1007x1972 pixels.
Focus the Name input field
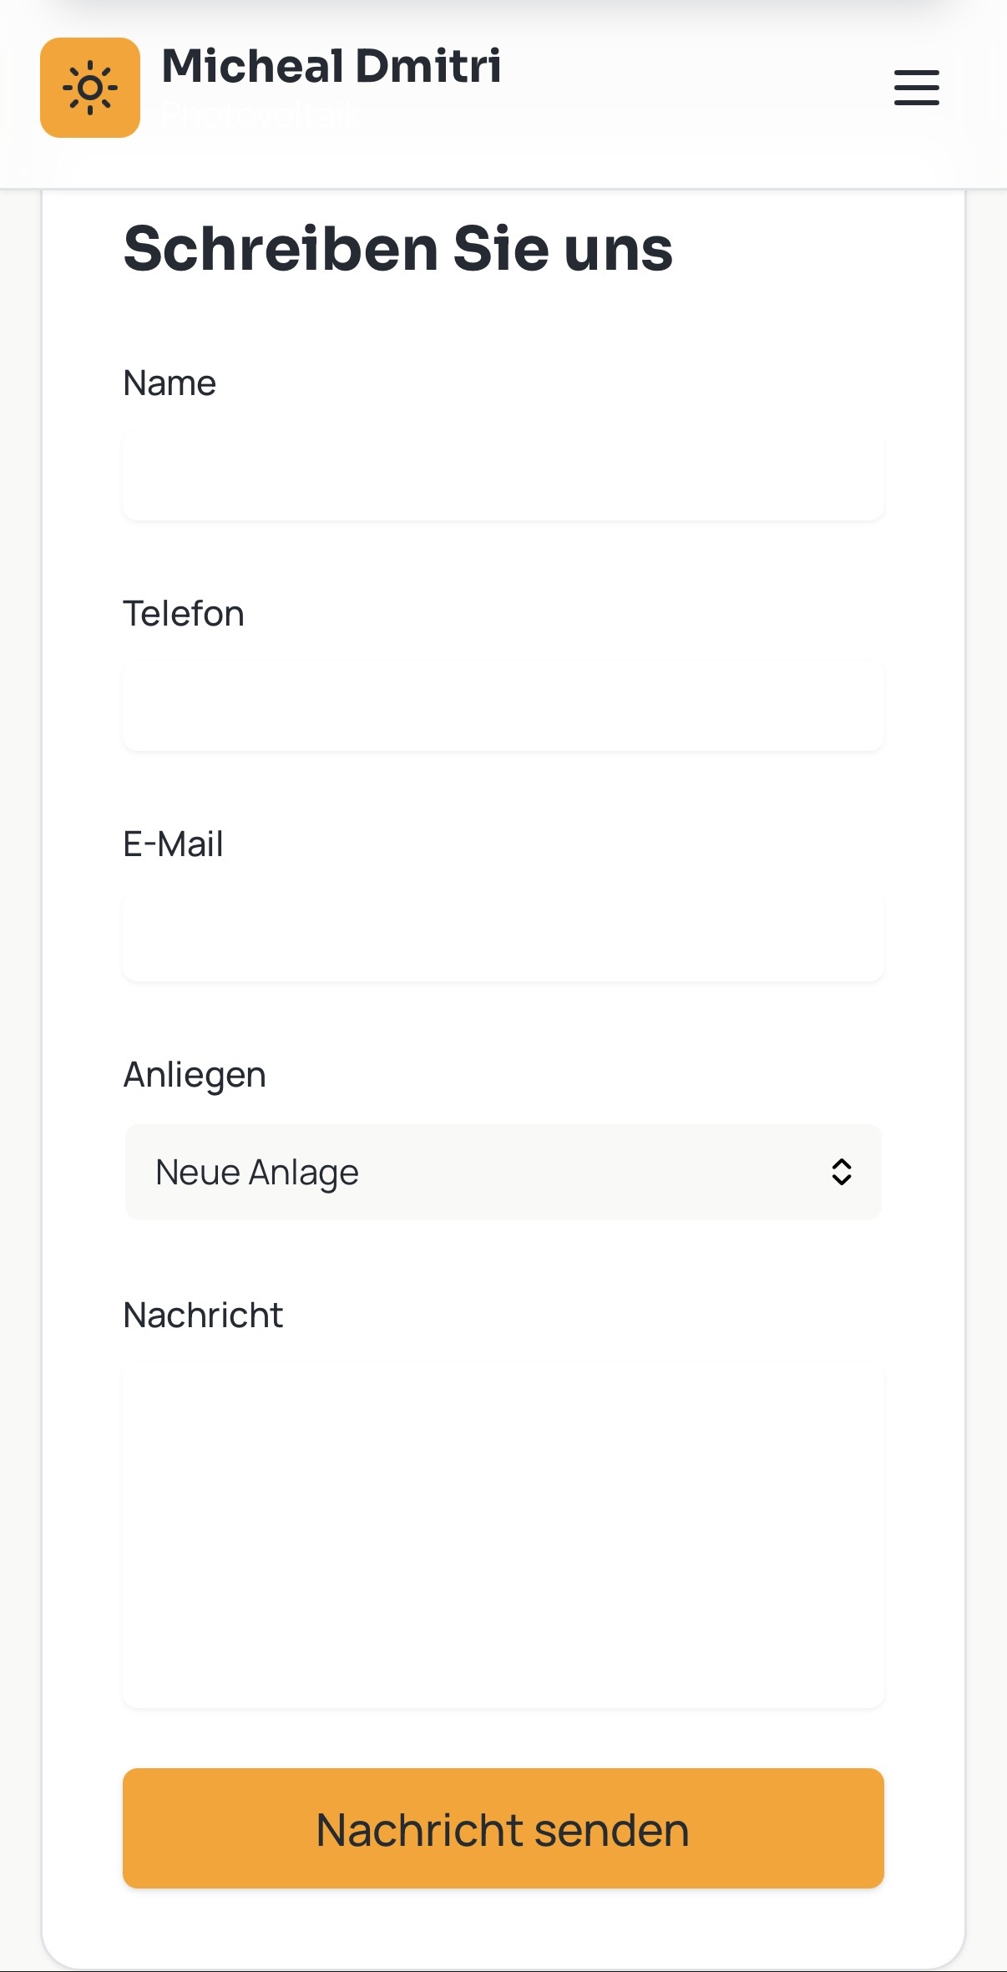pyautogui.click(x=503, y=475)
